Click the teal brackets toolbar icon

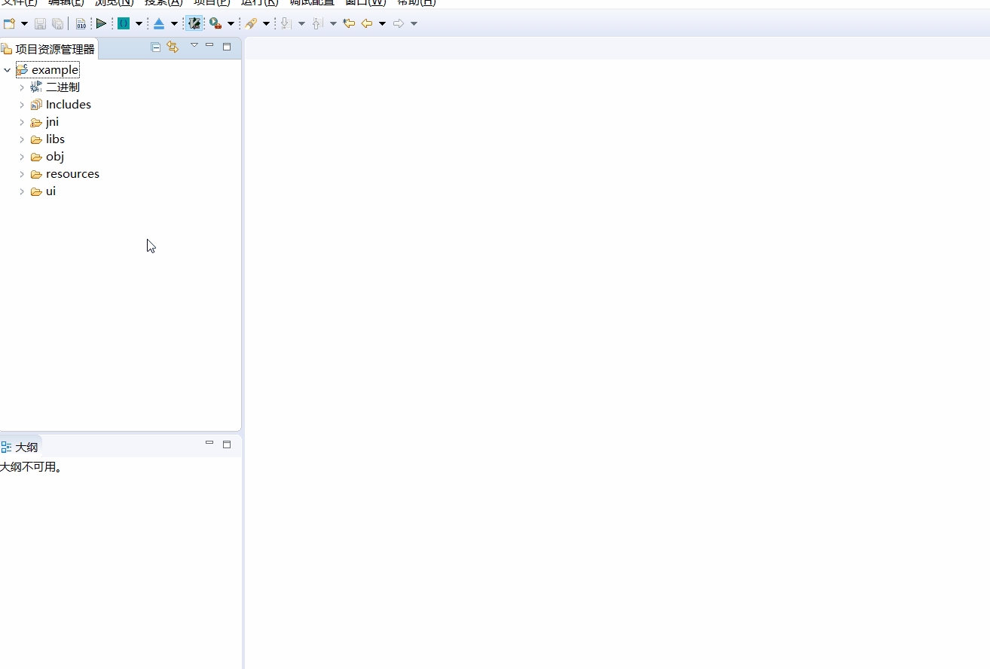point(124,23)
